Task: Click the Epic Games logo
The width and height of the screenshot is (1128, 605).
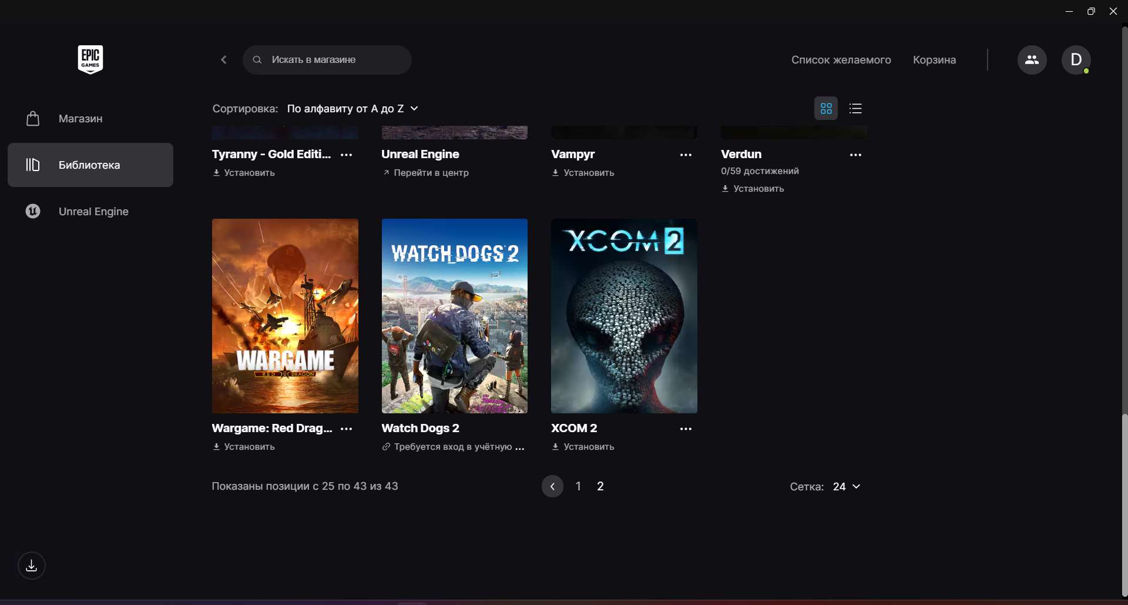Action: click(90, 59)
